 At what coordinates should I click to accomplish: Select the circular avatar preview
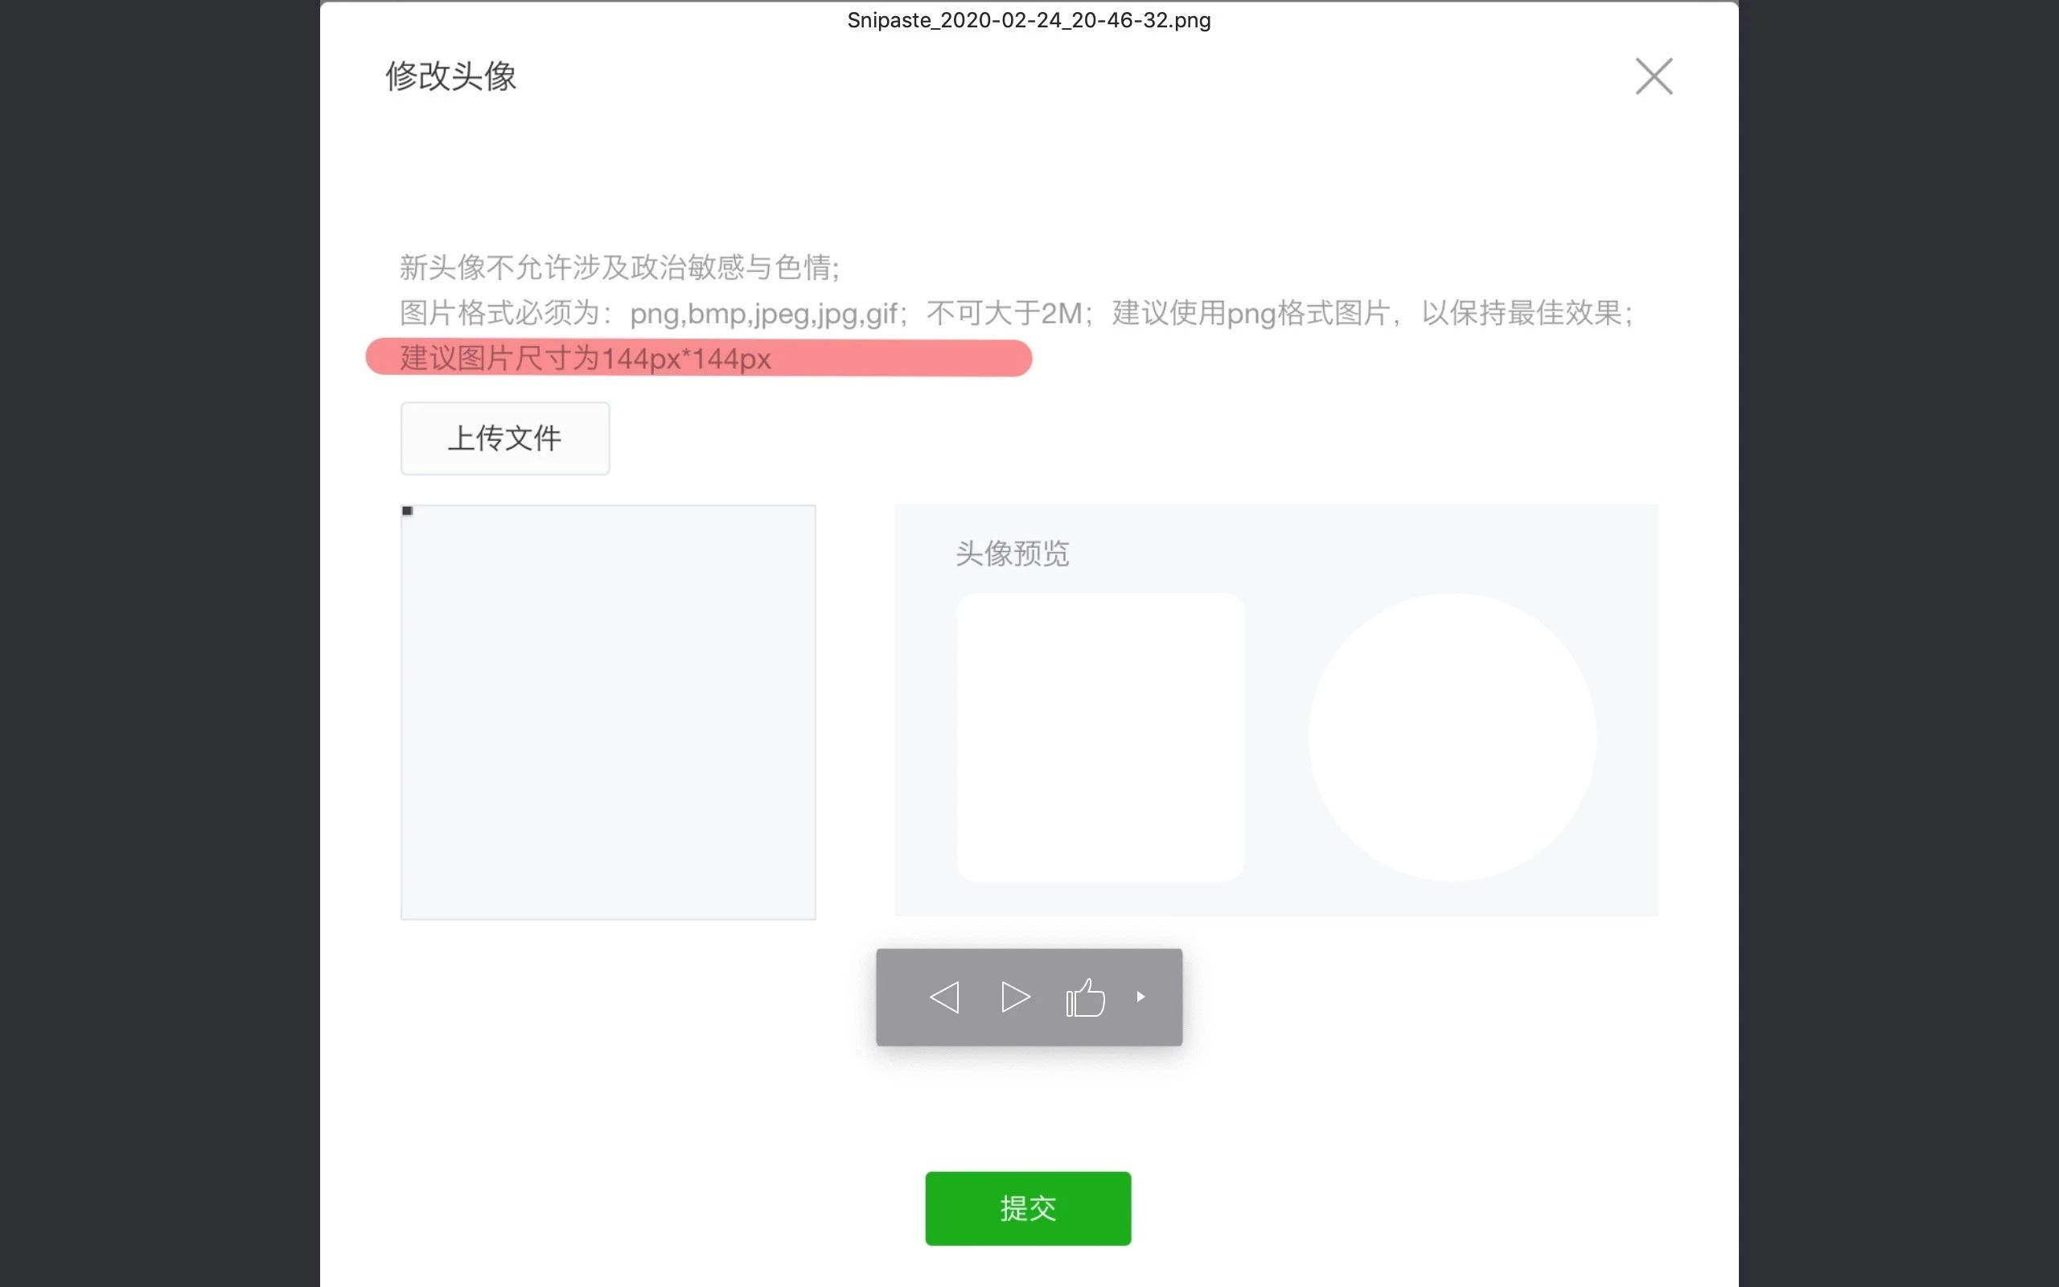click(x=1452, y=736)
